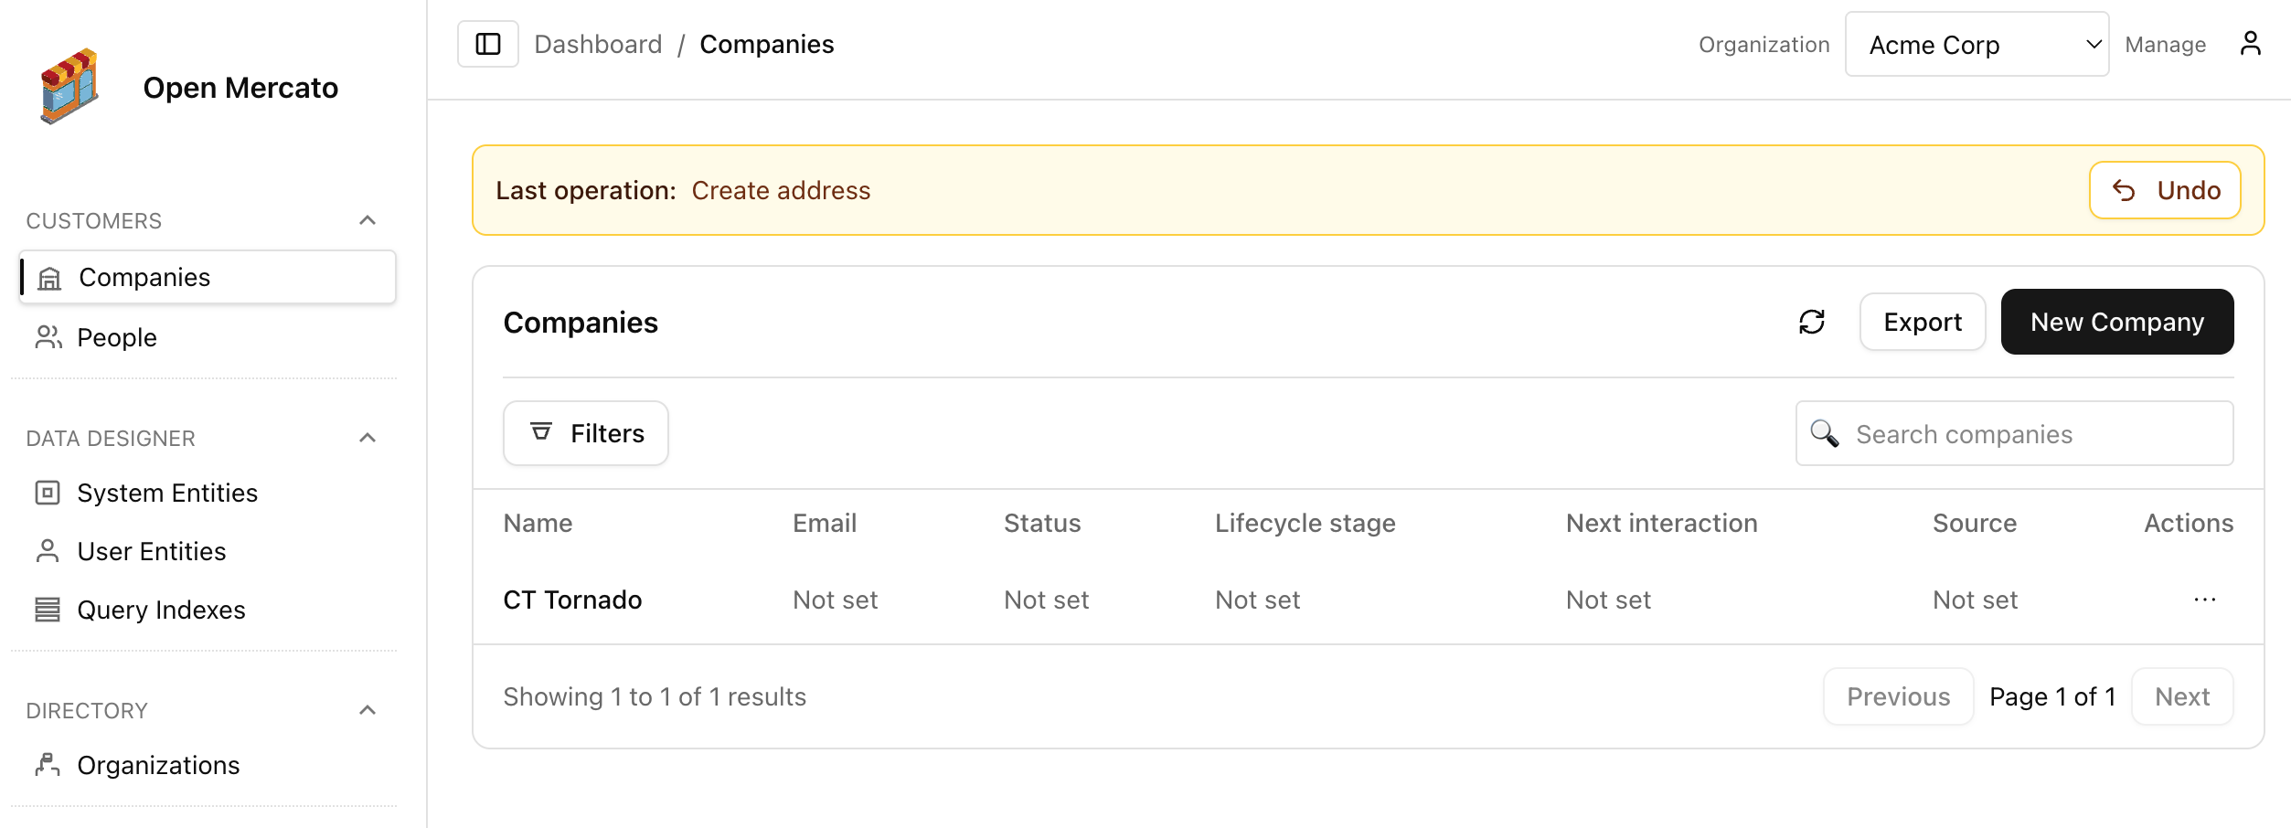Collapse the CUSTOMERS section
The height and width of the screenshot is (828, 2291).
[x=368, y=219]
